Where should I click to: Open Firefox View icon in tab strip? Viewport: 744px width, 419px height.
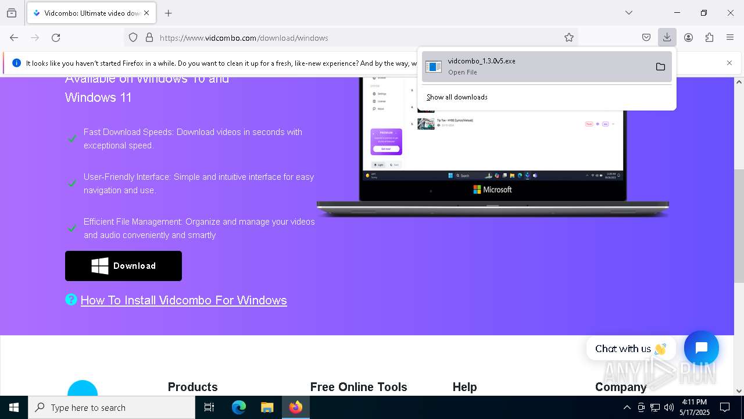(12, 13)
